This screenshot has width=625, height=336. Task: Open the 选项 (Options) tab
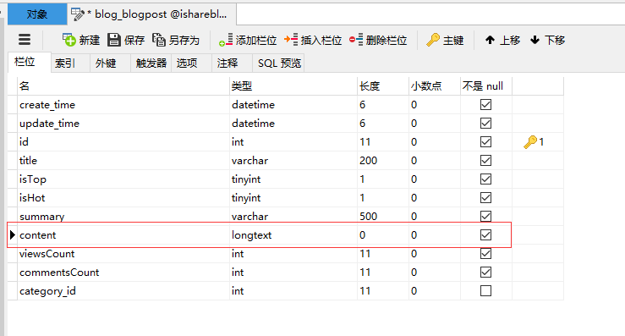point(191,63)
